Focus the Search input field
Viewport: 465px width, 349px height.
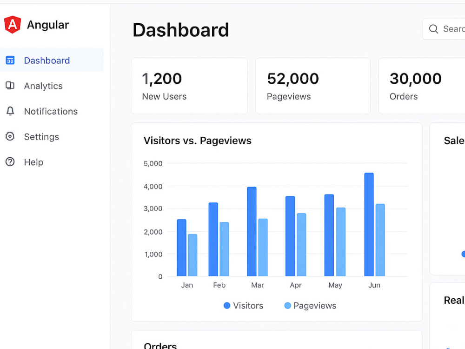pyautogui.click(x=444, y=29)
